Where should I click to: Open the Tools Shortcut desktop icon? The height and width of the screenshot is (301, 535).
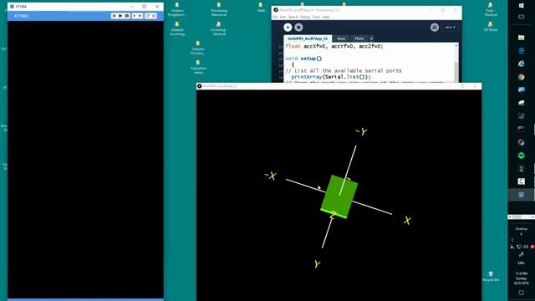(x=491, y=9)
